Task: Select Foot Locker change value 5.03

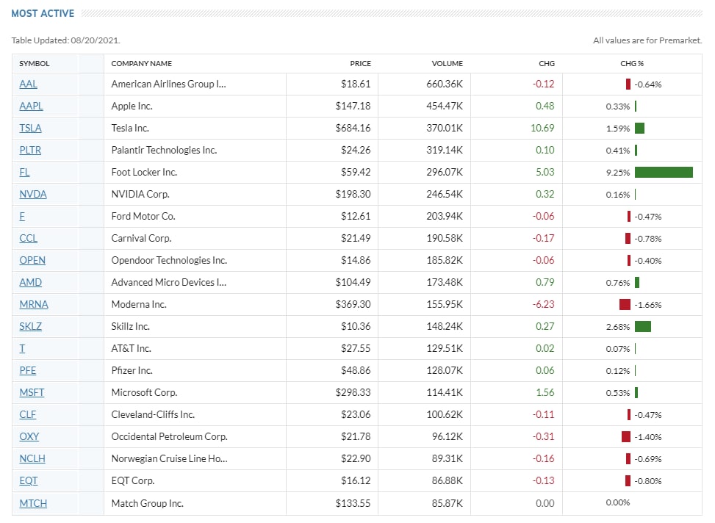Action: click(x=545, y=172)
